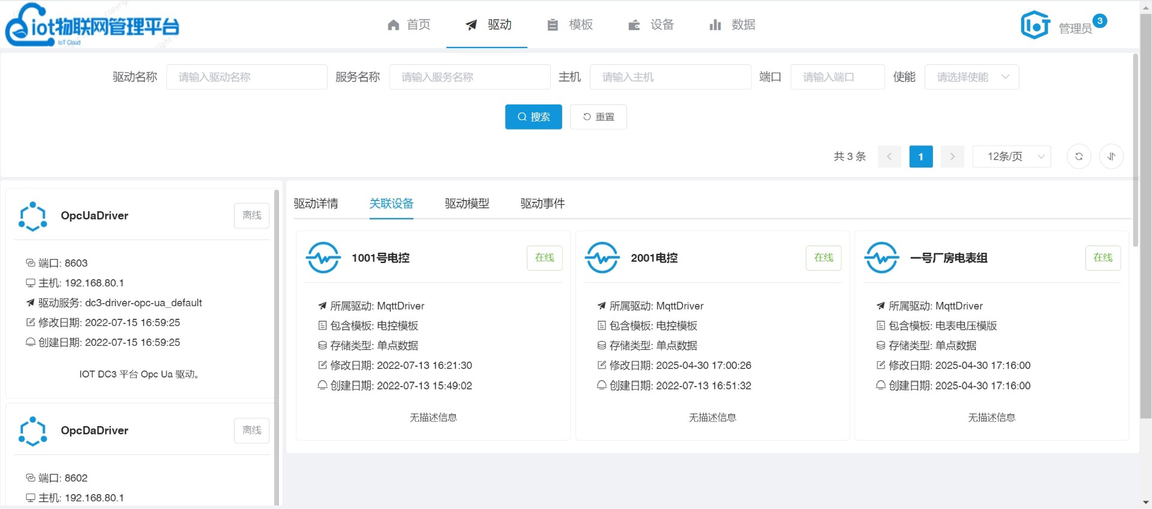Screen dimensions: 1152x509
Task: Click the administrator avatar icon
Action: pos(1035,25)
